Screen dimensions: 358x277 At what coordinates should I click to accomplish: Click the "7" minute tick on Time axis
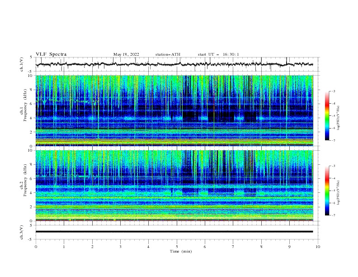coord(233,247)
